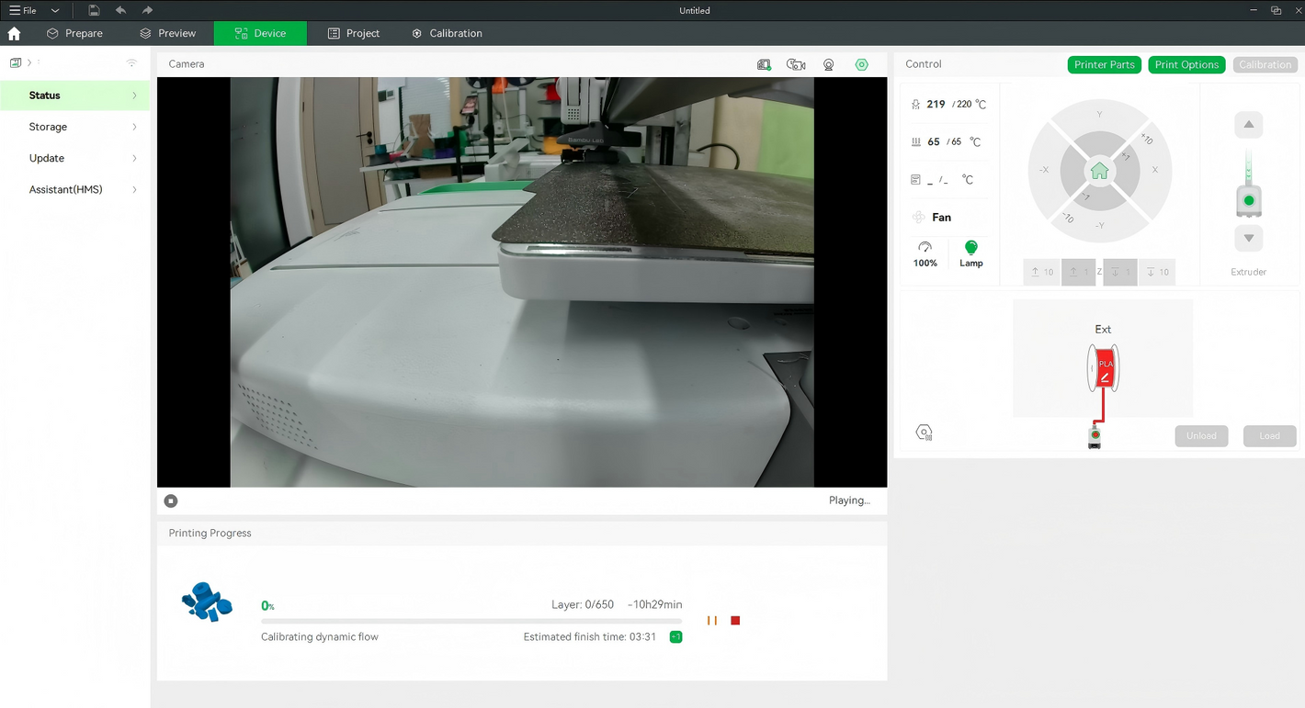Viewport: 1305px width, 708px height.
Task: Switch to the Project tab
Action: tap(354, 33)
